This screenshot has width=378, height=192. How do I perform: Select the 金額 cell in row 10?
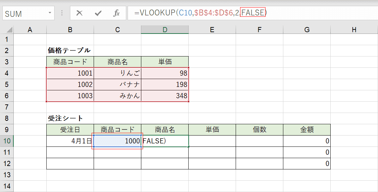(x=307, y=141)
